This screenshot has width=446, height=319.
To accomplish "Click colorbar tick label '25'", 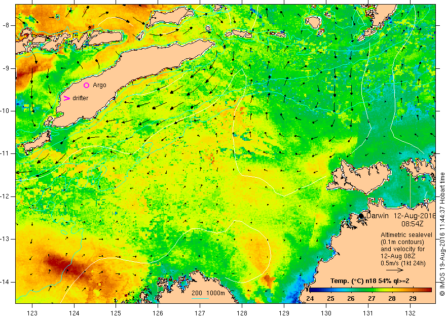I will pos(330,299).
